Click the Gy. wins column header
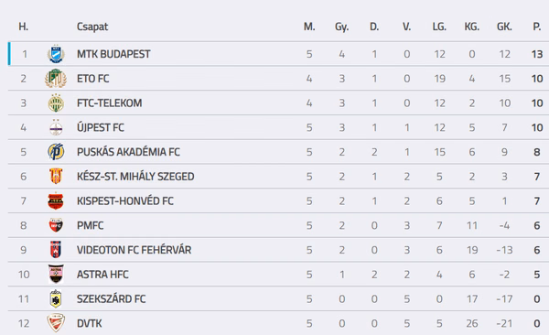Image resolution: width=549 pixels, height=335 pixels. click(x=341, y=27)
